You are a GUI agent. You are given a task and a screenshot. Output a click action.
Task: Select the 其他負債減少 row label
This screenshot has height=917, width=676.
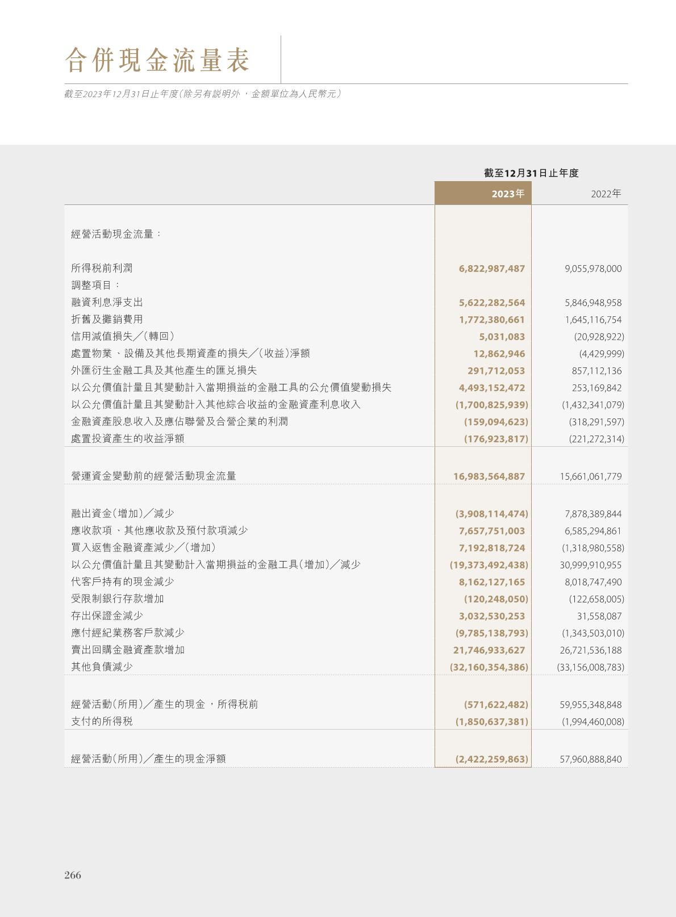click(x=102, y=667)
